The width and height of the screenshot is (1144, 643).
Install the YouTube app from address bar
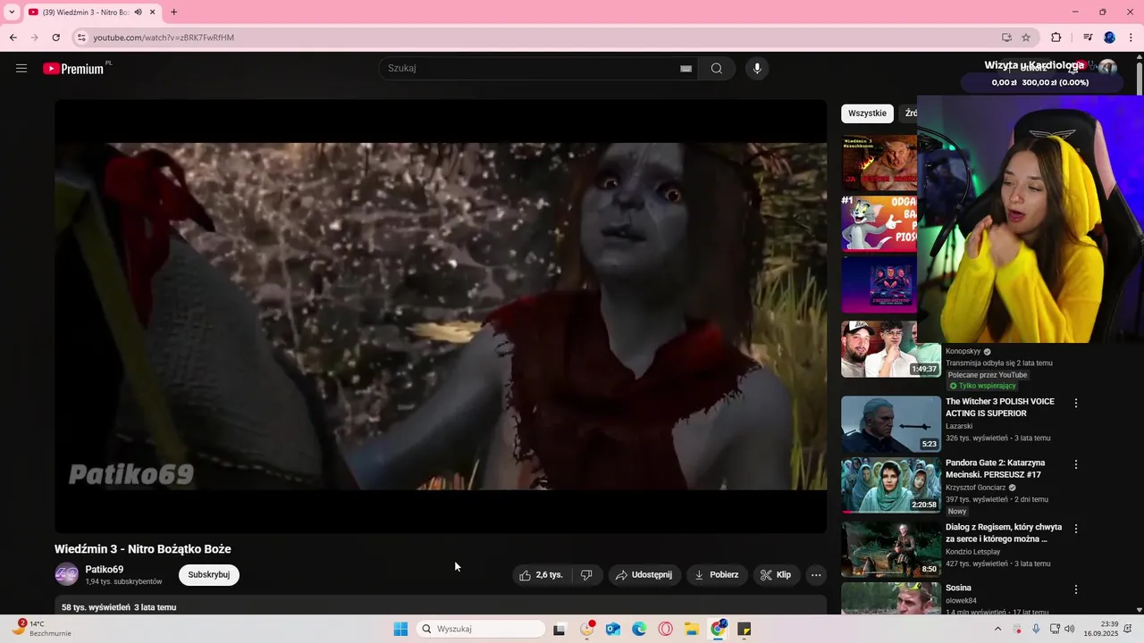coord(1006,38)
